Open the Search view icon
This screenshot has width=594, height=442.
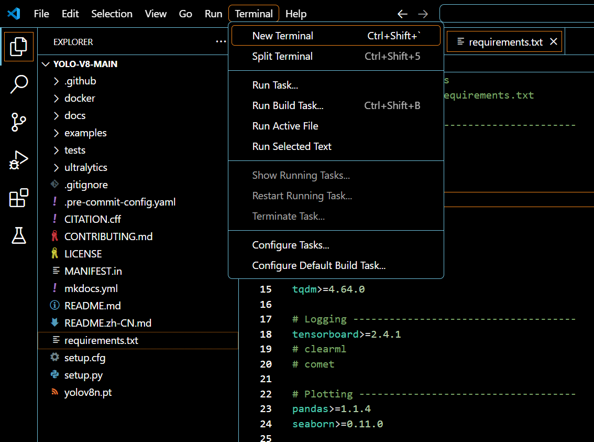[x=19, y=84]
